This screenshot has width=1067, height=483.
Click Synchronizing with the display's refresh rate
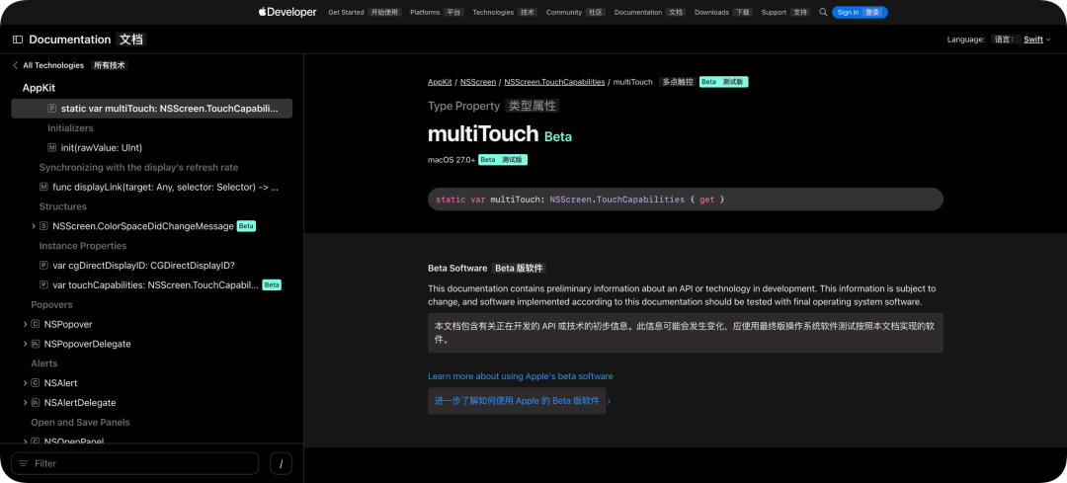click(x=139, y=167)
